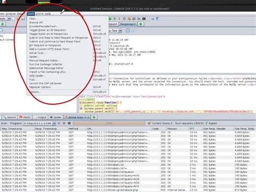The width and height of the screenshot is (256, 192).
Task: Switch to the Search tab
Action: tap(10, 117)
